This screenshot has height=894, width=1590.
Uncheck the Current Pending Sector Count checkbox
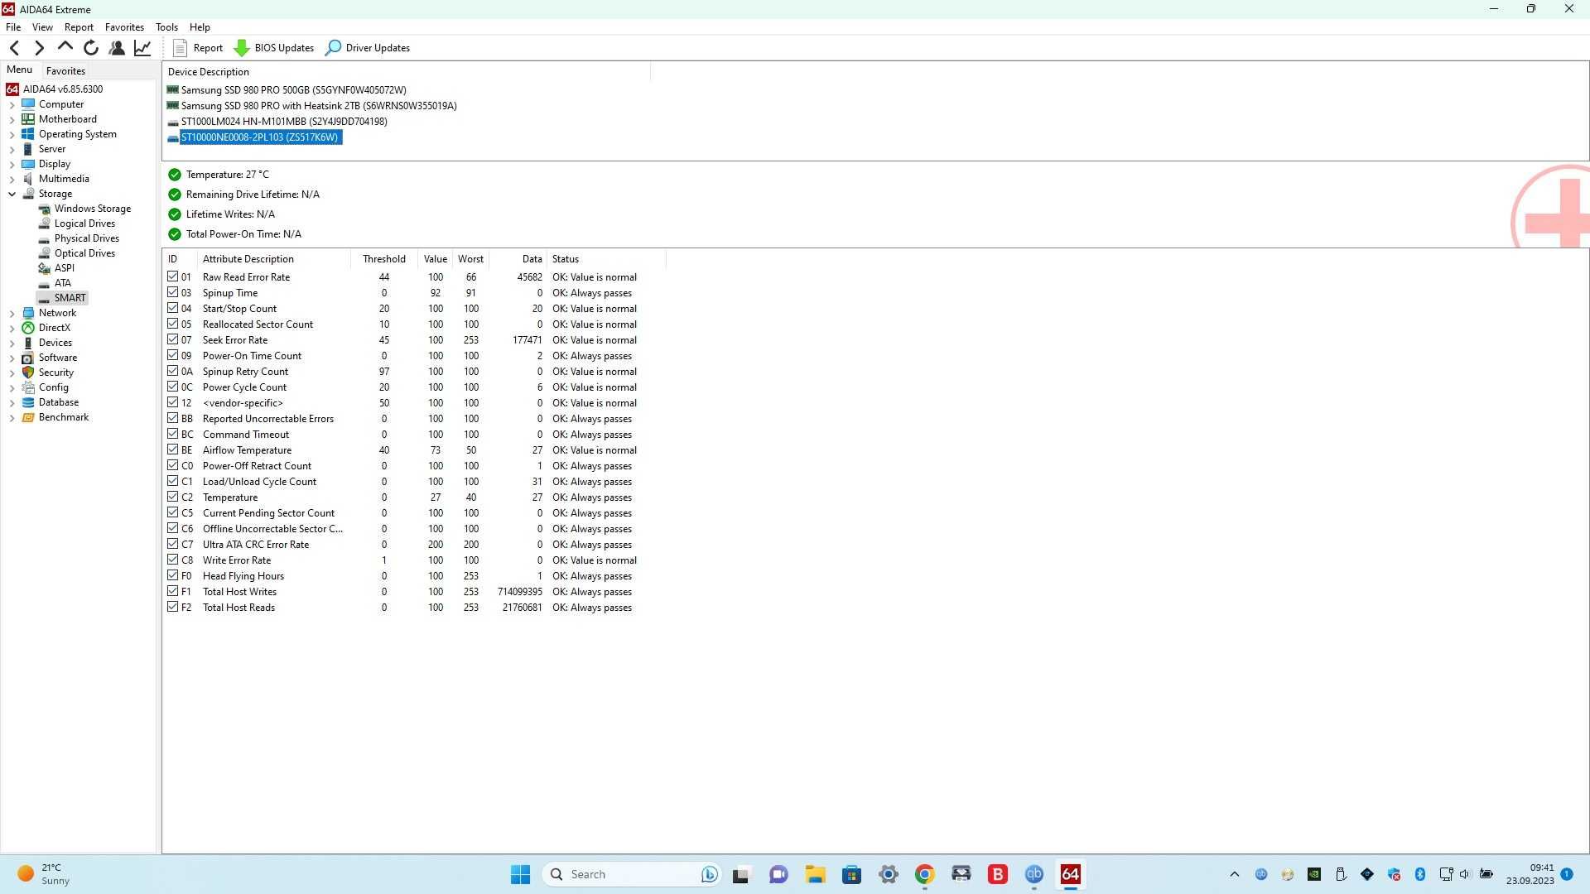tap(172, 512)
